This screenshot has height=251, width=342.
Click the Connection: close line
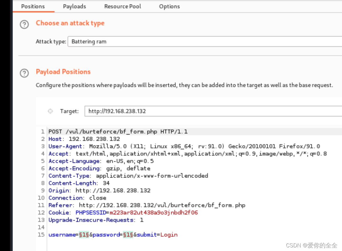tap(77, 198)
